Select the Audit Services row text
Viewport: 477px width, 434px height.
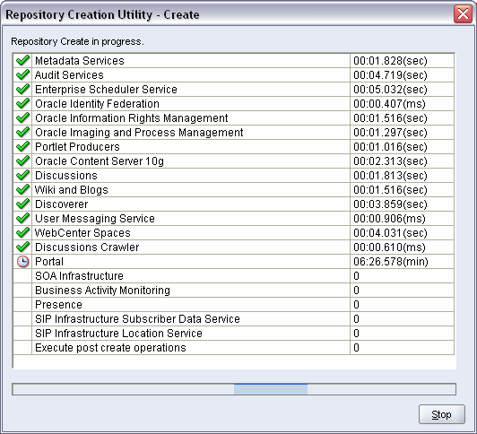pos(69,74)
